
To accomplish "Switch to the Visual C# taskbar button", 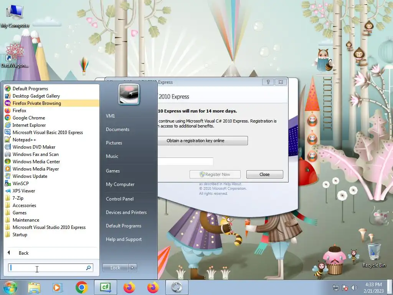I will pyautogui.click(x=106, y=287).
